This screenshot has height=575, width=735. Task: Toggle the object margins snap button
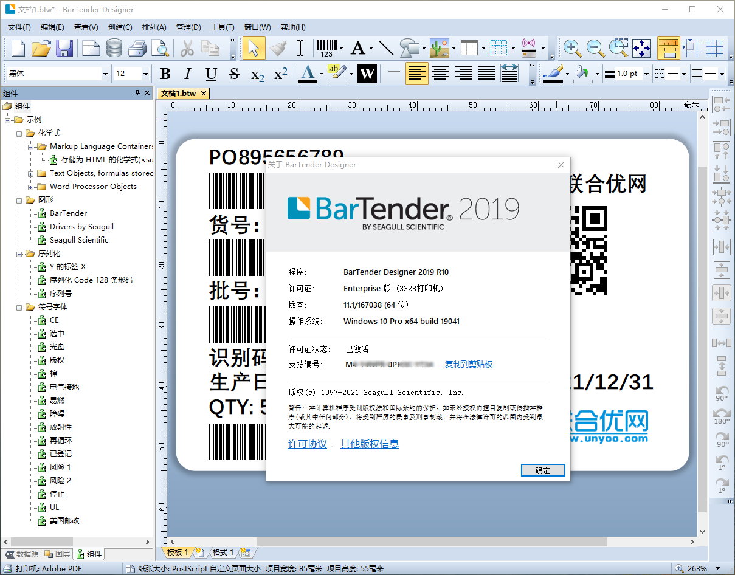[x=691, y=48]
